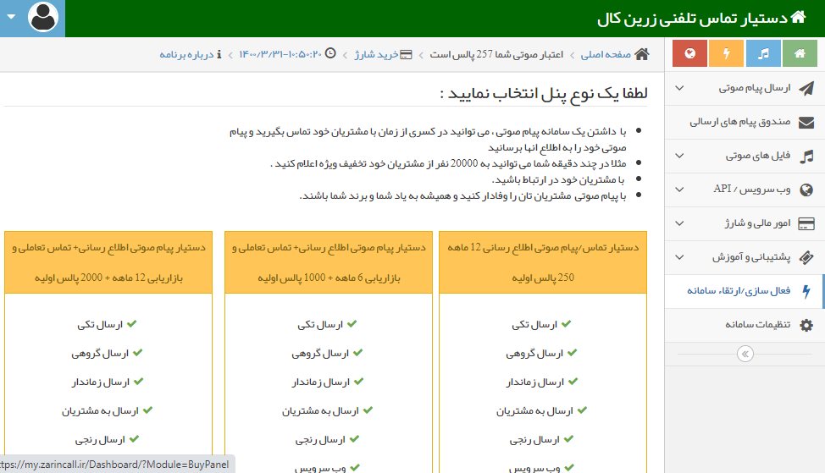Click ارسال به مشتریان in the 1000 پالس panel

[x=320, y=411]
